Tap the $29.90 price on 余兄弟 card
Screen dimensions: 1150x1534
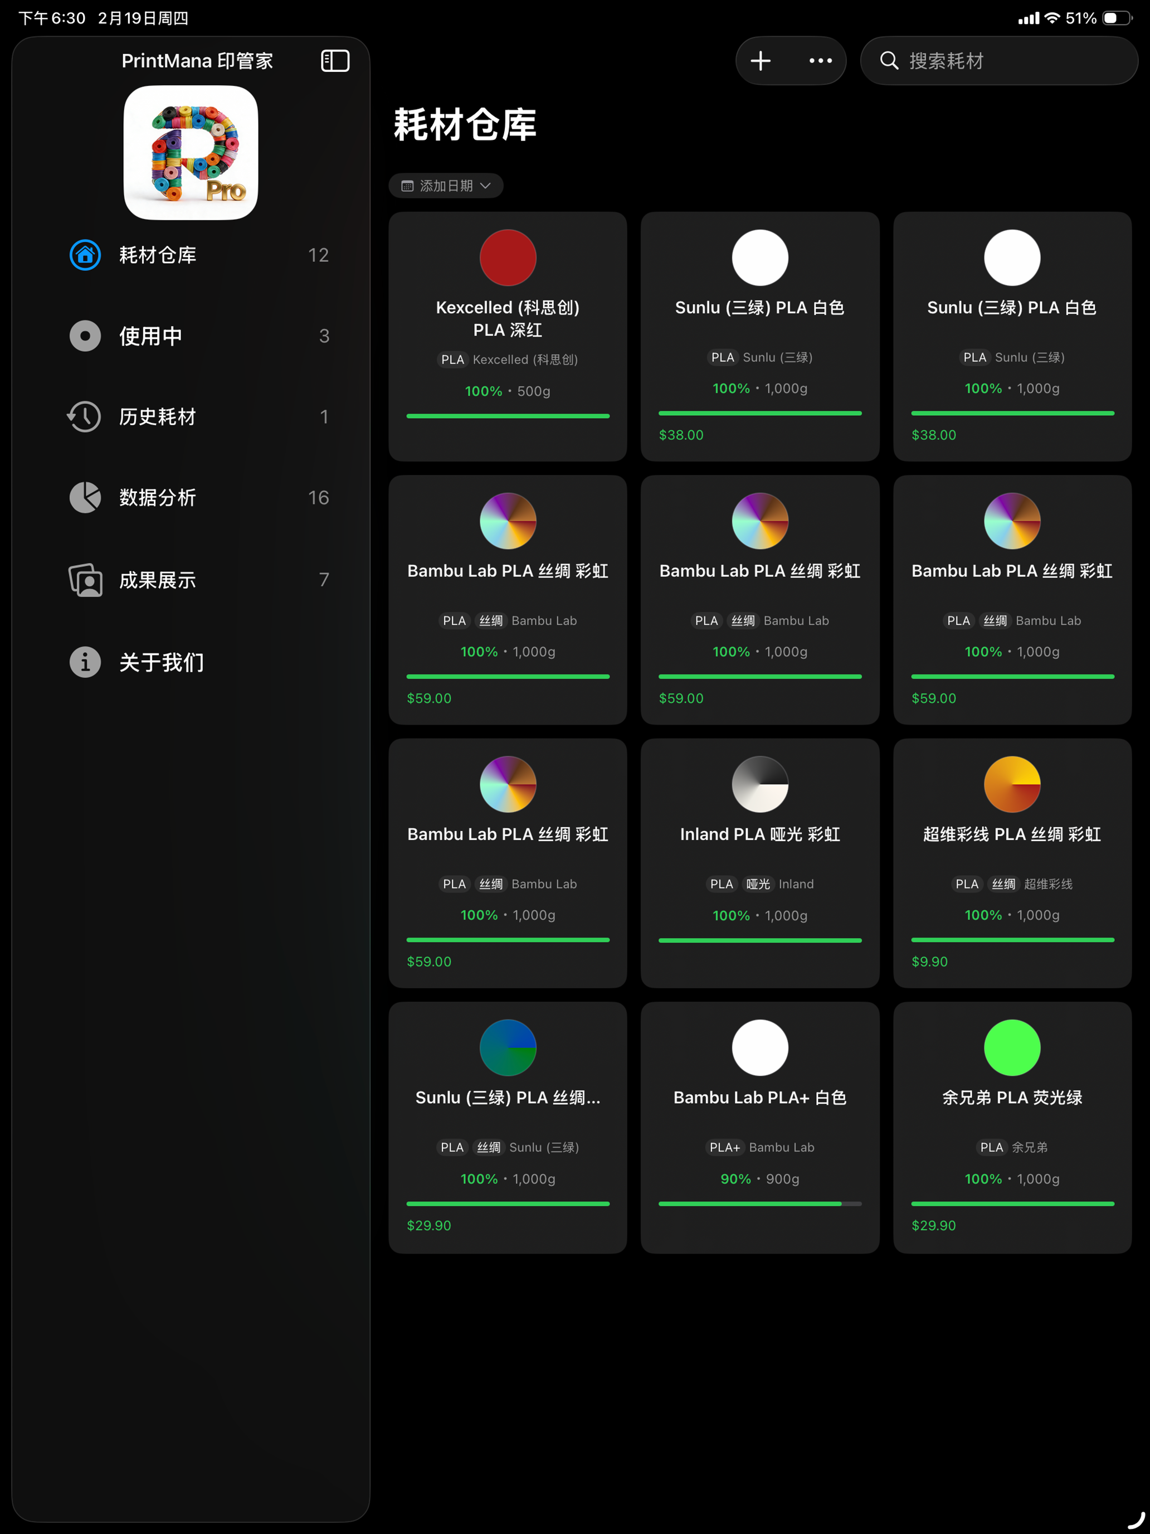point(934,1225)
